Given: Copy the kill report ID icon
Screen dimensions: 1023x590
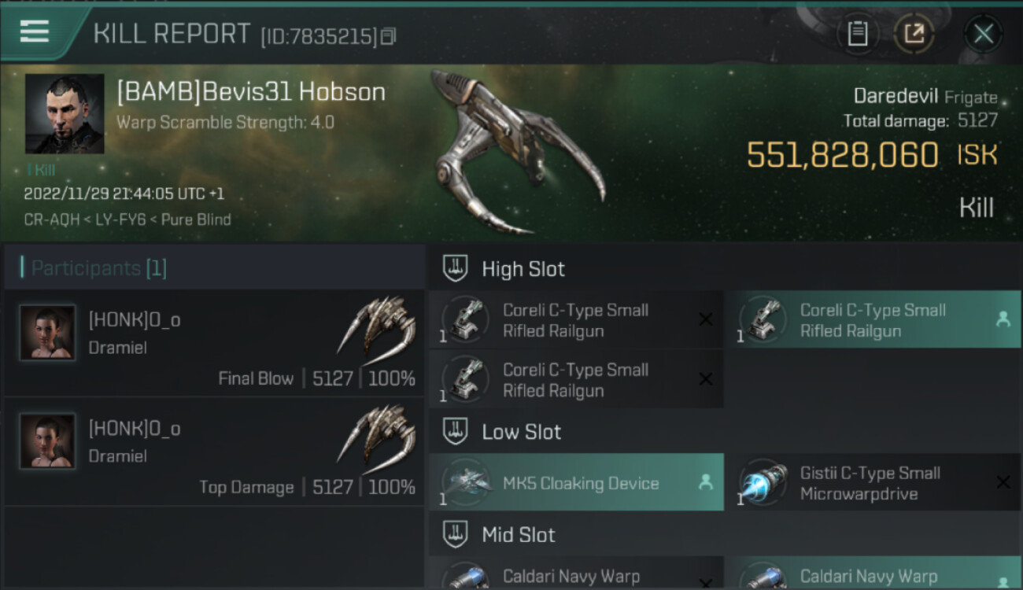Looking at the screenshot, I should point(388,36).
